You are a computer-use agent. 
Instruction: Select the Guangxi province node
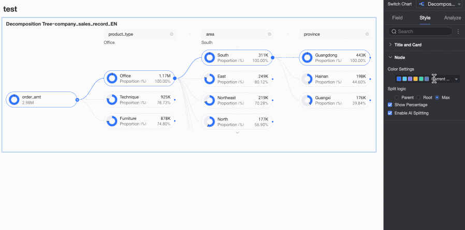335,100
